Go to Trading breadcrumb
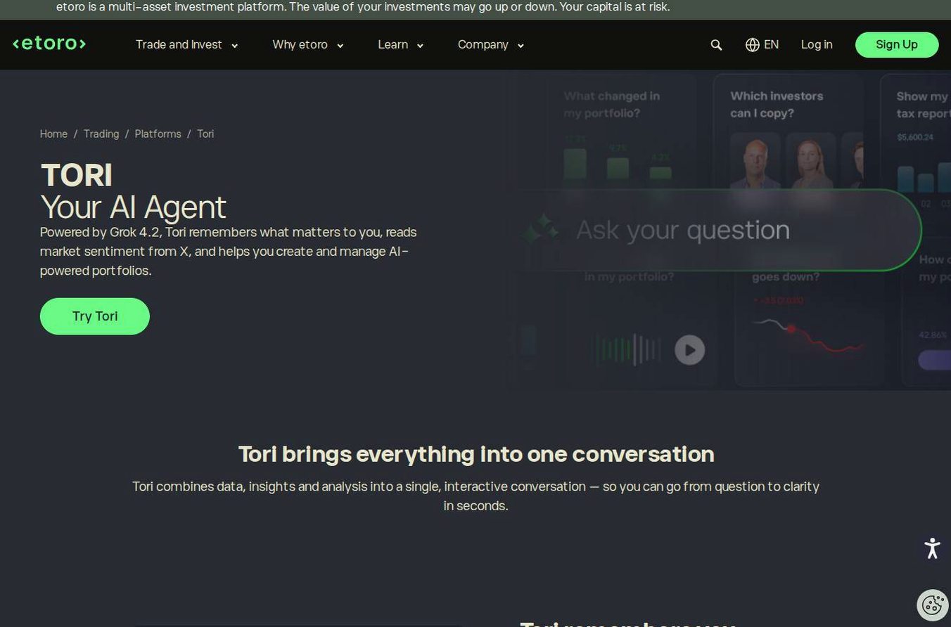 (x=101, y=134)
